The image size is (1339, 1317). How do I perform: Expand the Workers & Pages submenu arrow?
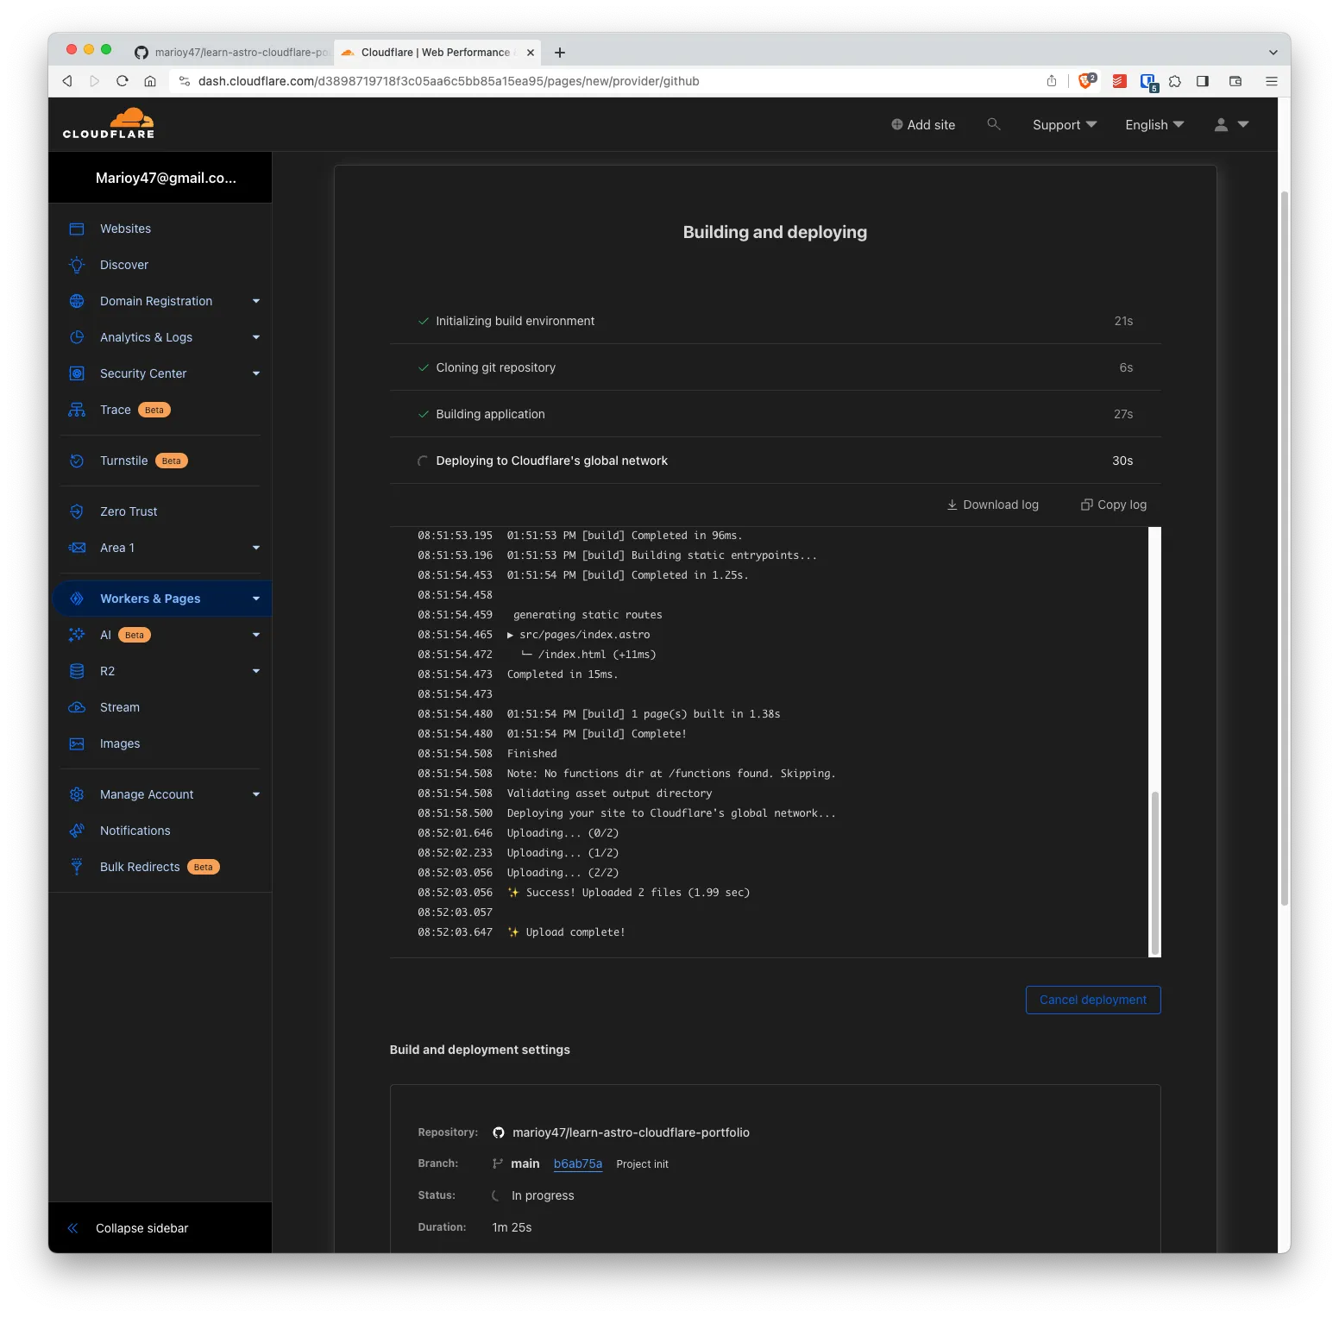click(256, 599)
